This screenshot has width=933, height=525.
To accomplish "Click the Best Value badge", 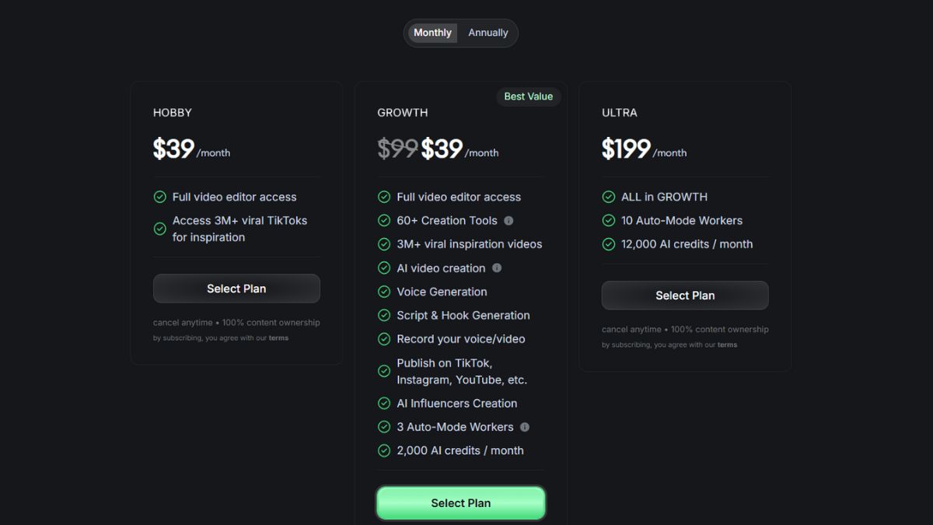I will click(529, 96).
